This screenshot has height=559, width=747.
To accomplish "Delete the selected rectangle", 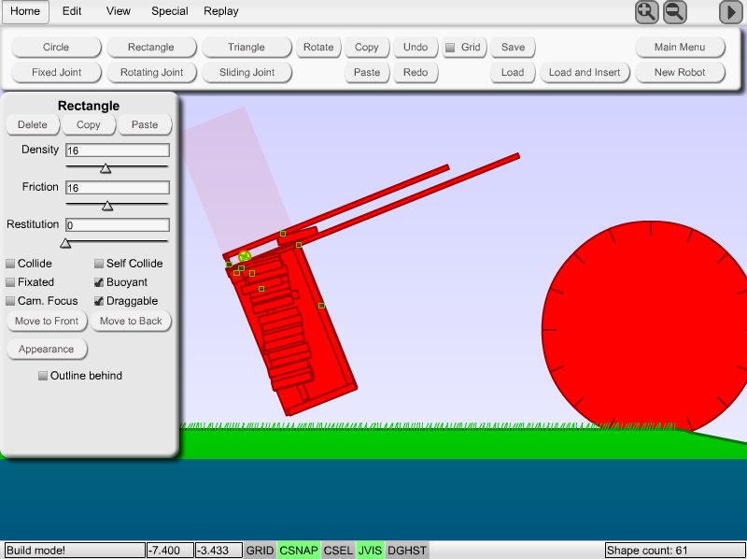I will (33, 125).
